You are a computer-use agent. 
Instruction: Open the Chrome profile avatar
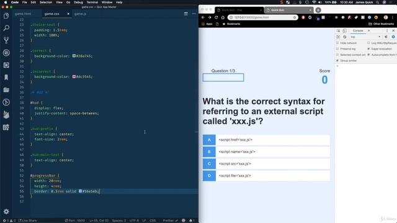386,17
